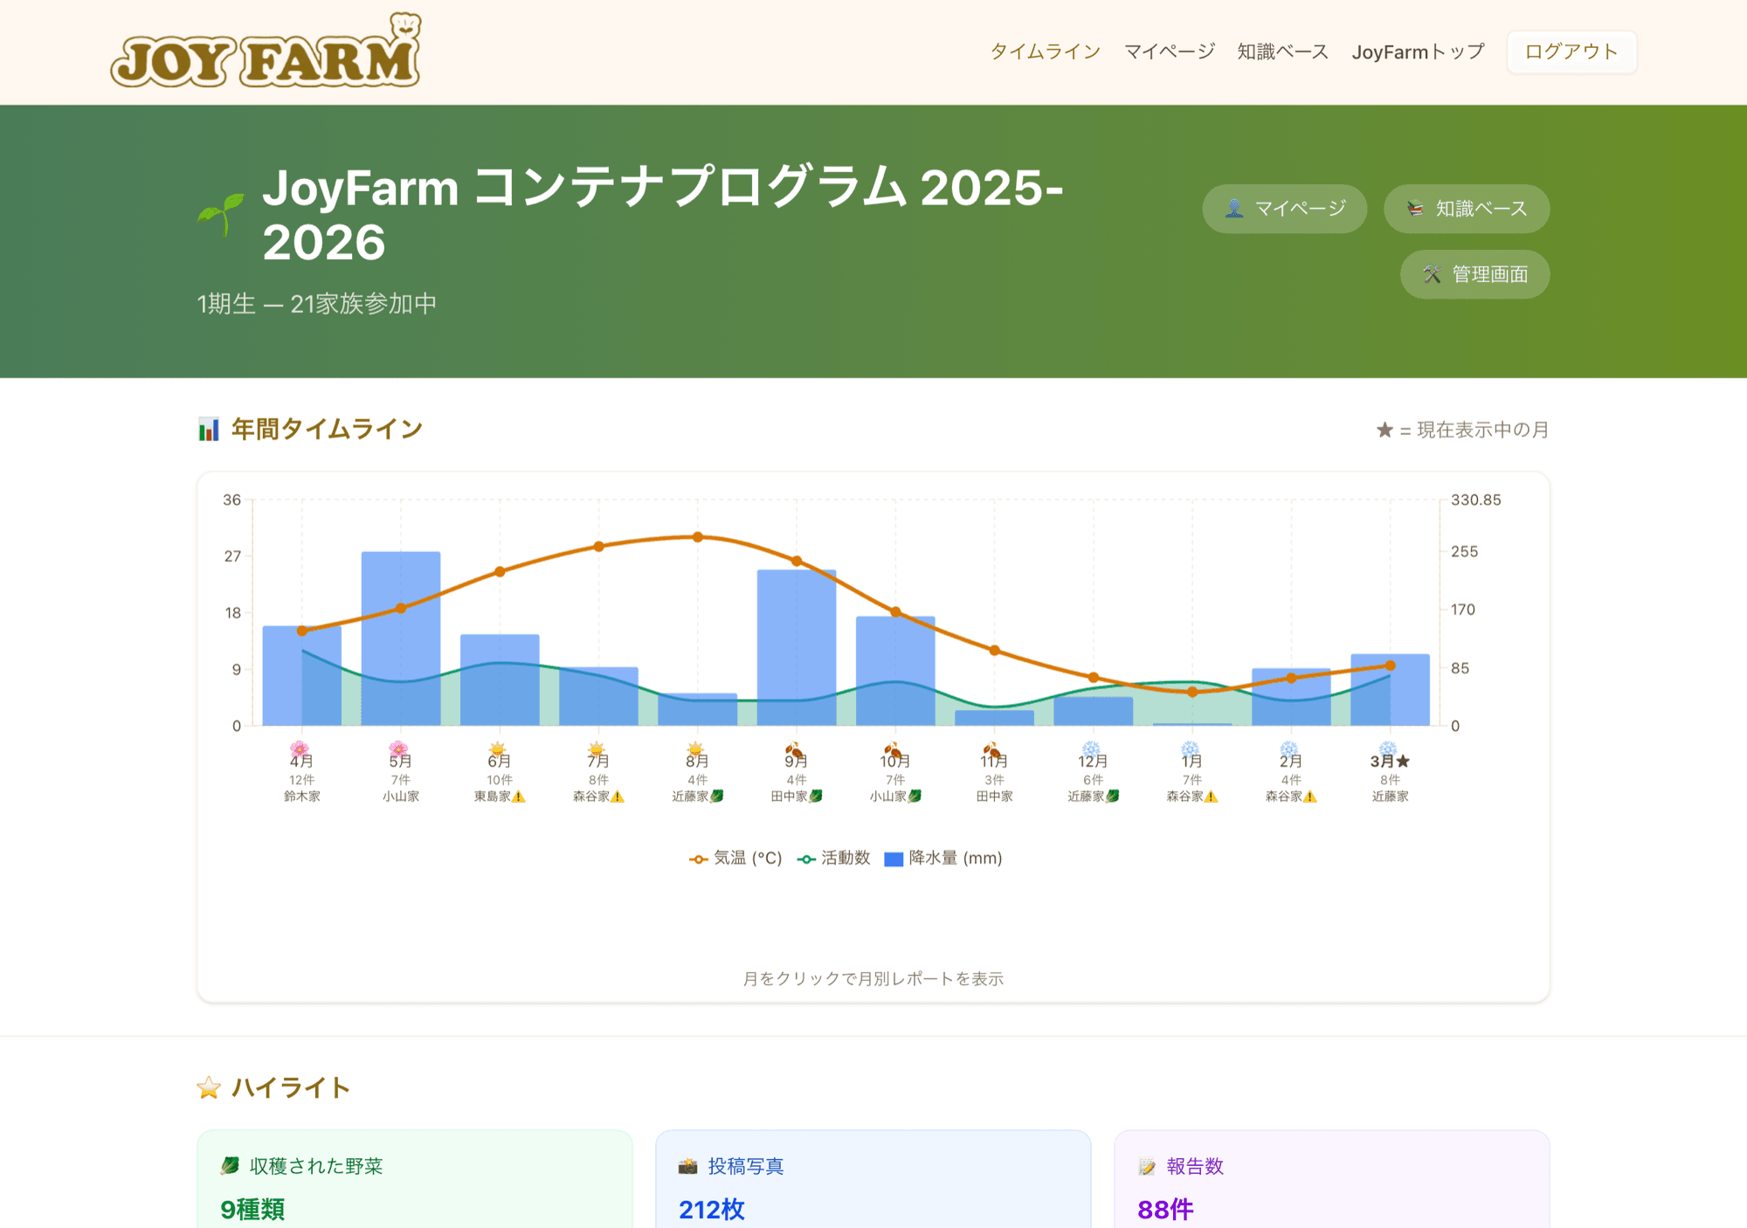
Task: Open マイページ in top navigation
Action: point(1169,52)
